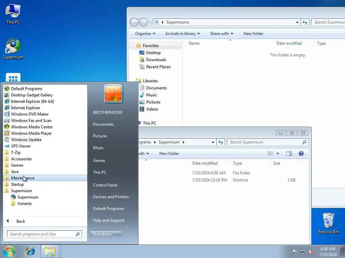This screenshot has height=258, width=345.
Task: Open BROTHERHOOD user folder link
Action: (x=107, y=112)
